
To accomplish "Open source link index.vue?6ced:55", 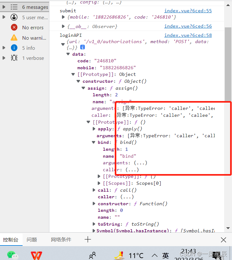I will [188, 11].
